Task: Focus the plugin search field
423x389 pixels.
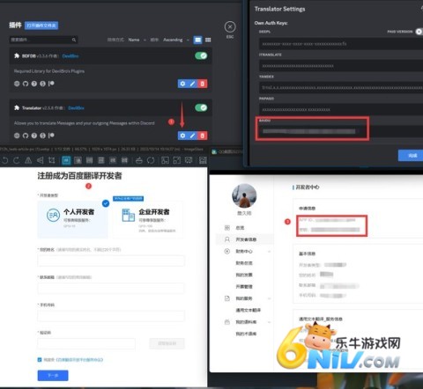Action: (x=43, y=40)
